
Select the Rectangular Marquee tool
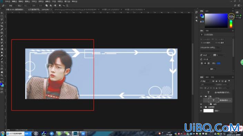(2, 16)
